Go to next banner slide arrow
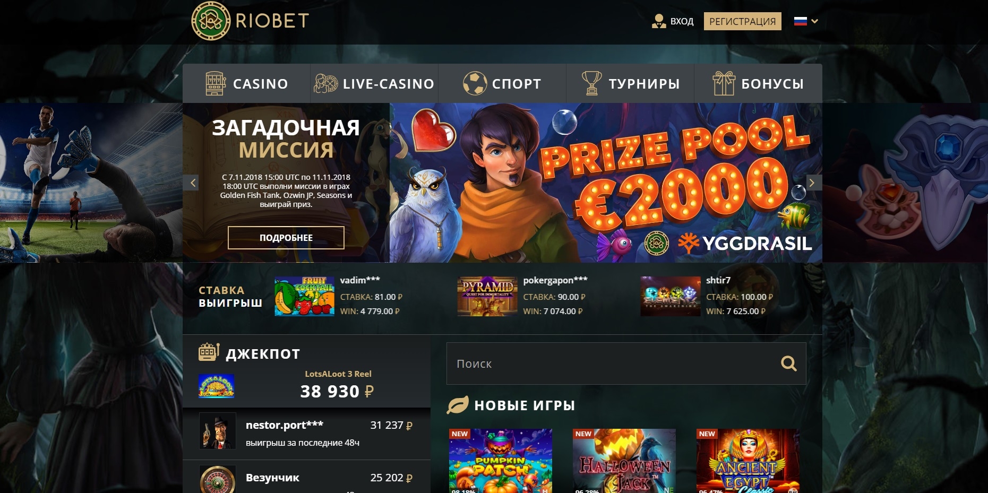The image size is (988, 493). [x=812, y=183]
